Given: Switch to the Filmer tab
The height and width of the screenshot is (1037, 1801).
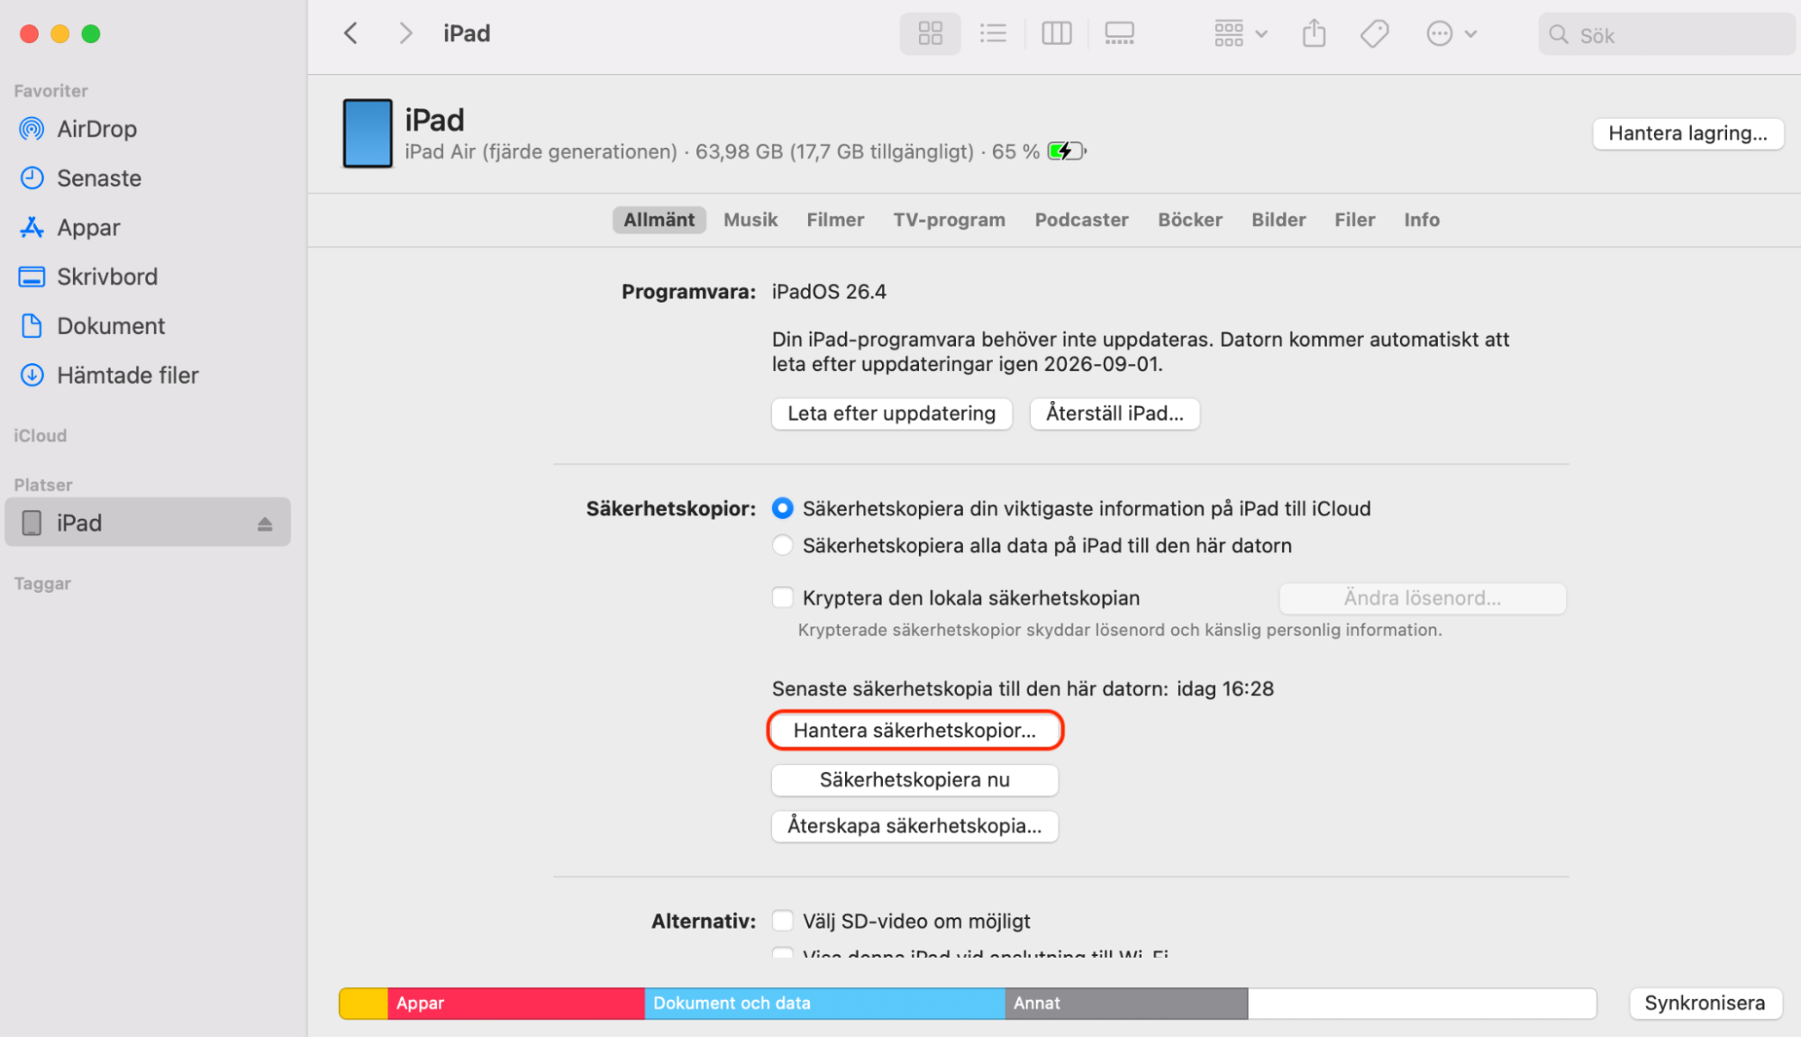Looking at the screenshot, I should coord(835,220).
